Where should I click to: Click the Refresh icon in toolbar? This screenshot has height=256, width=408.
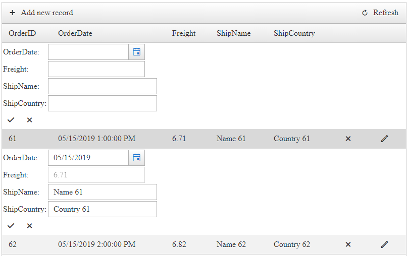tap(365, 13)
